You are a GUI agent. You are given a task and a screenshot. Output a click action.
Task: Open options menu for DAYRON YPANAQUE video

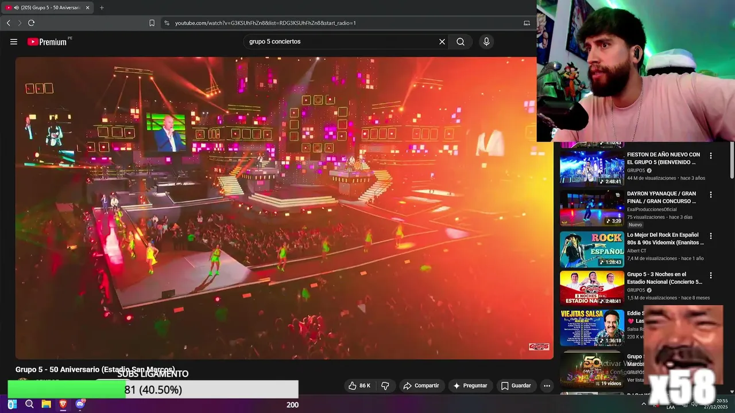tap(711, 194)
